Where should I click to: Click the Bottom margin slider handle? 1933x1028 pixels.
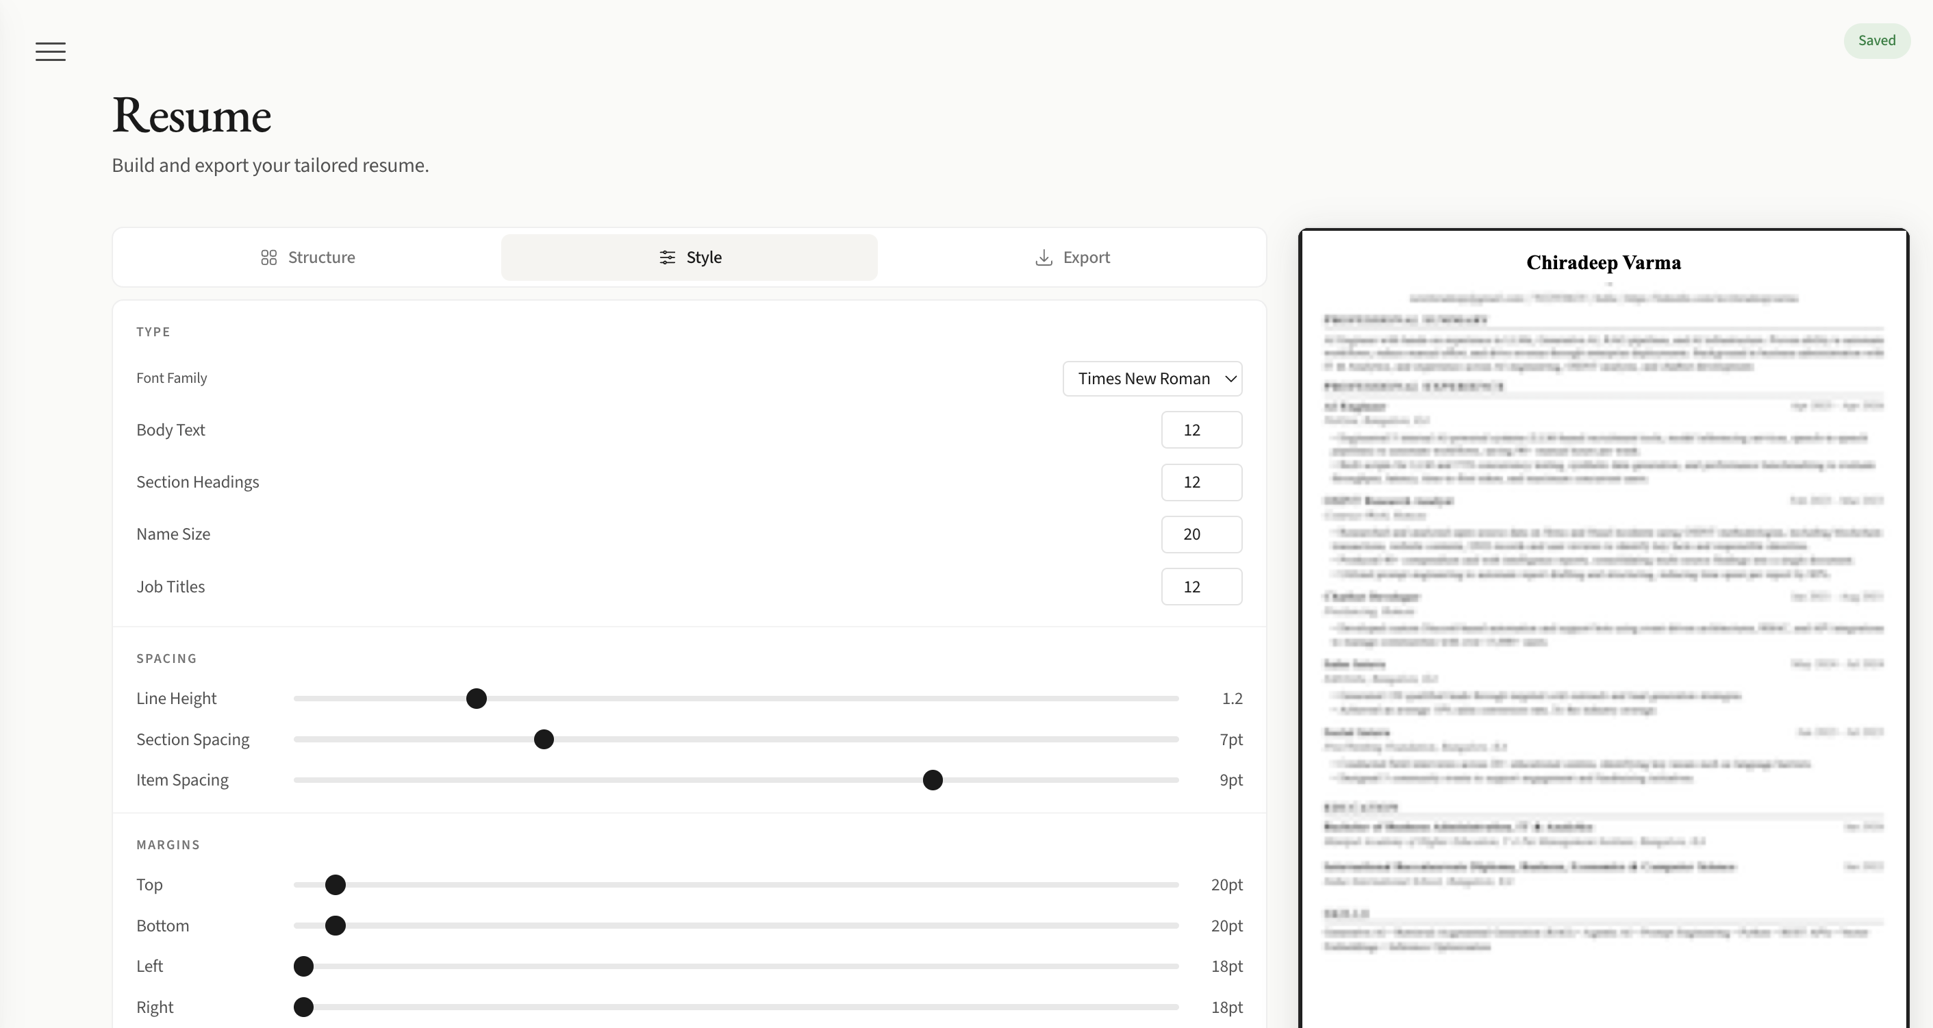(336, 926)
